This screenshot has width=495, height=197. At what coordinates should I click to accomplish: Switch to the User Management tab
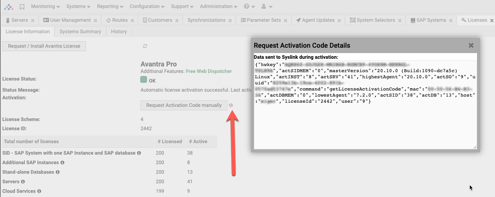point(67,20)
